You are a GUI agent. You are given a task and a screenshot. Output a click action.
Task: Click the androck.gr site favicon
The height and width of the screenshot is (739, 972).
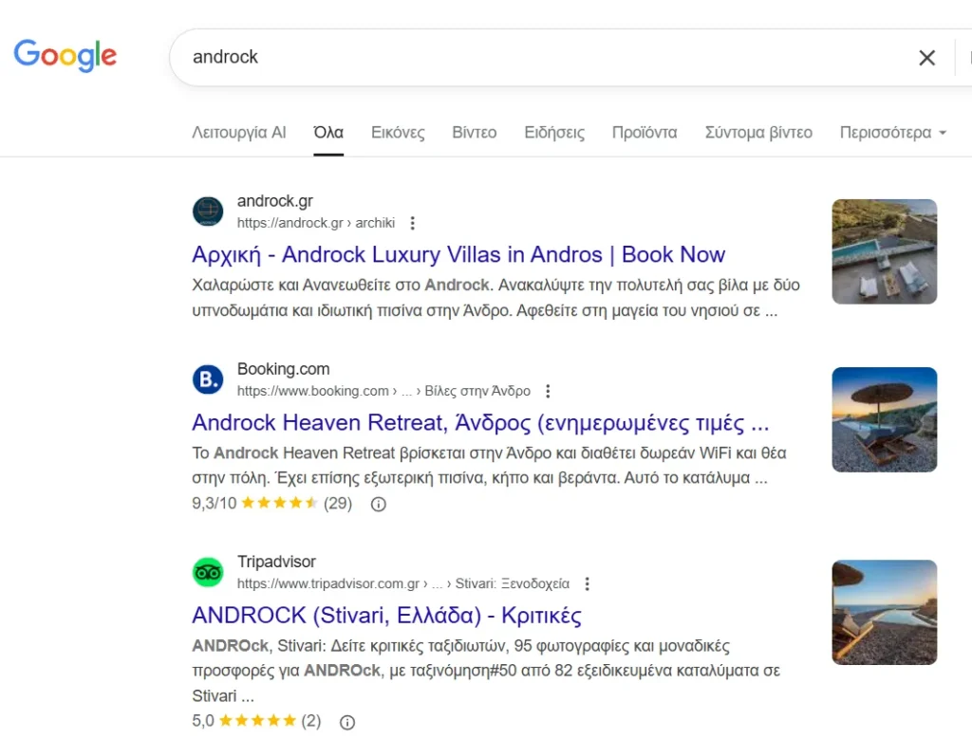(x=208, y=211)
